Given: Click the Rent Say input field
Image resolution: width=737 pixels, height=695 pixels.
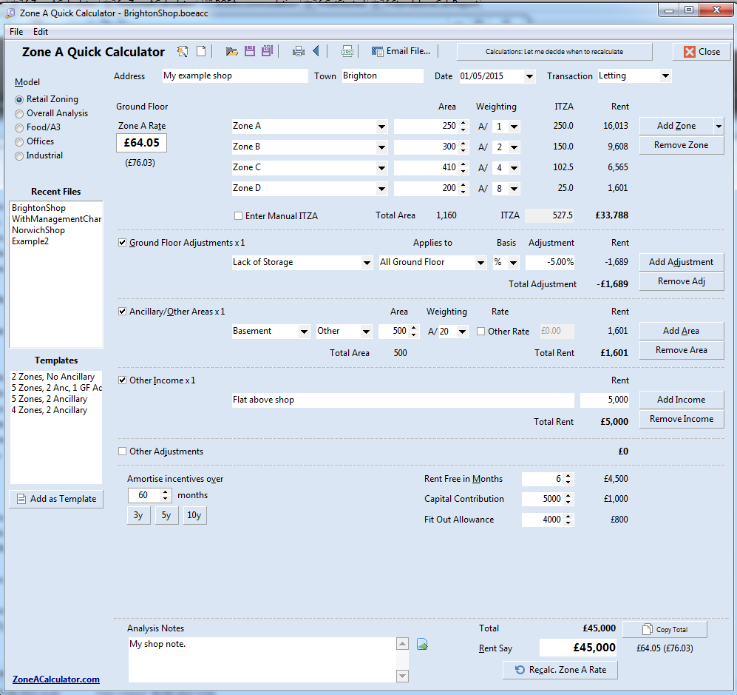Looking at the screenshot, I should [x=577, y=648].
